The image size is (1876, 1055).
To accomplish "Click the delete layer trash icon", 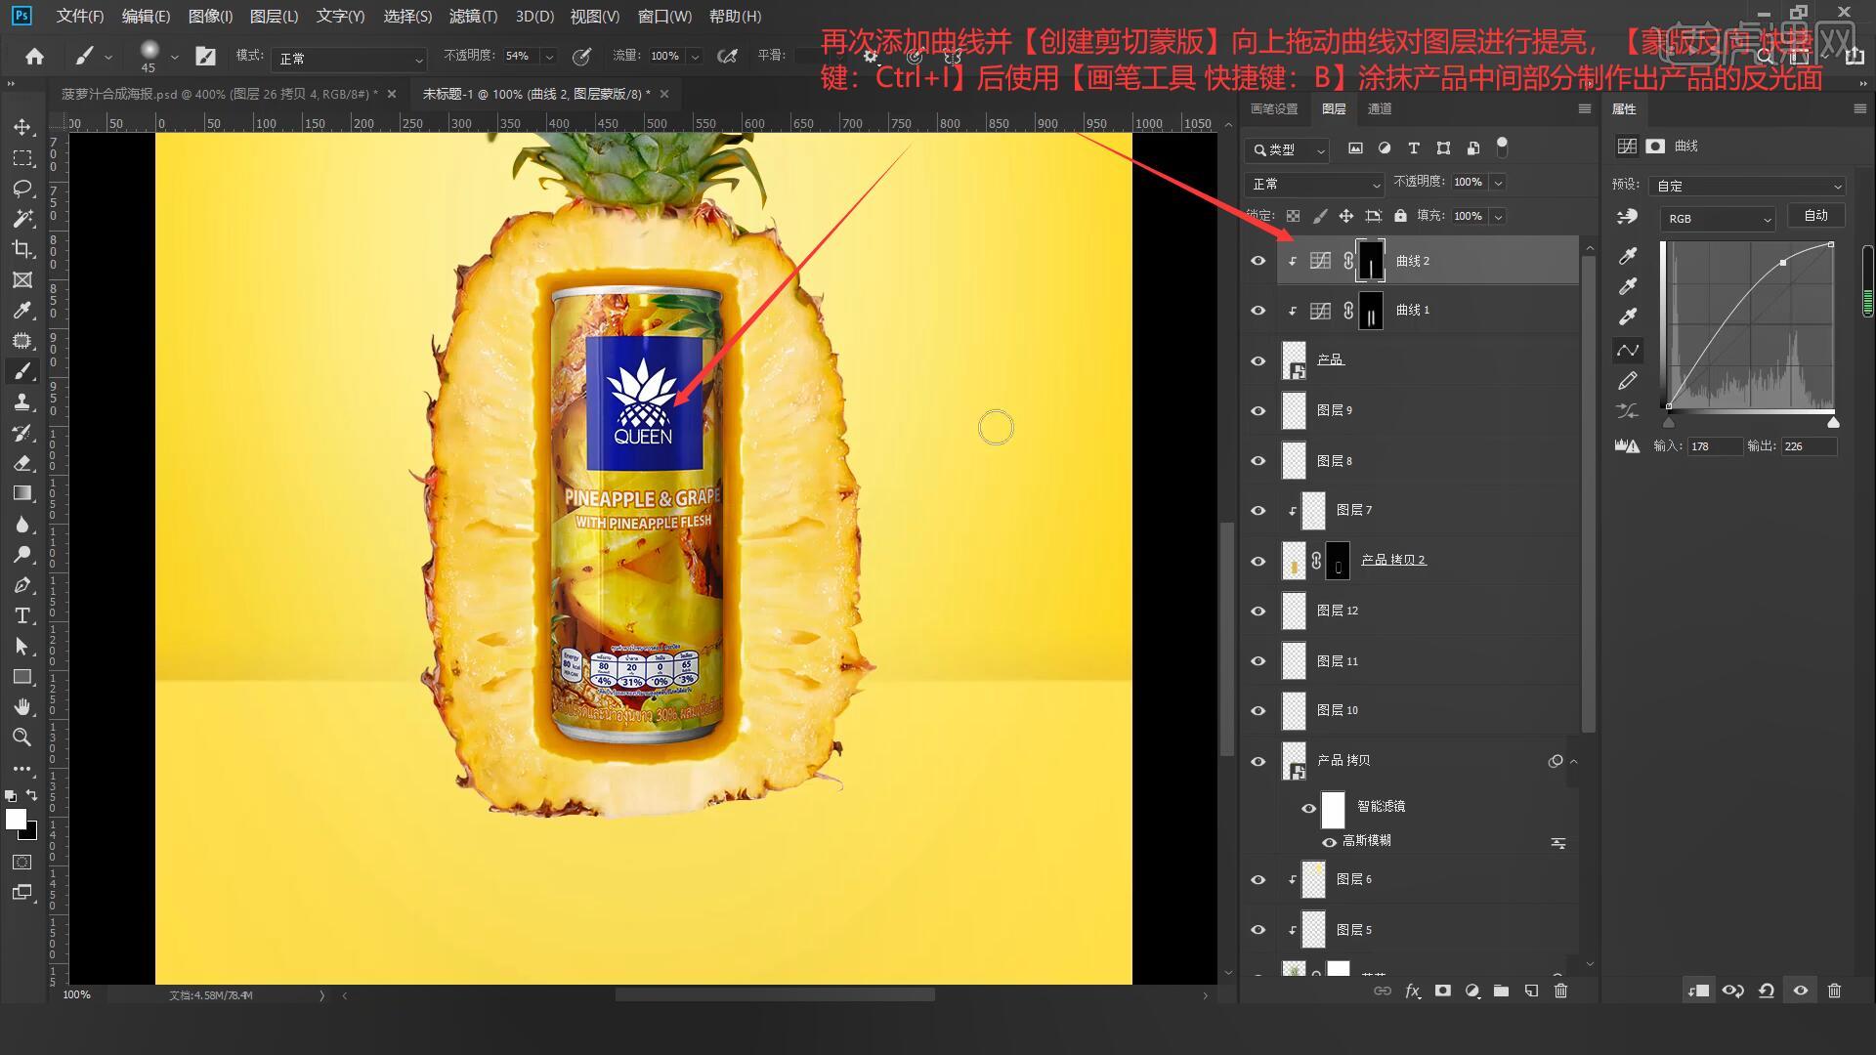I will [x=1560, y=991].
